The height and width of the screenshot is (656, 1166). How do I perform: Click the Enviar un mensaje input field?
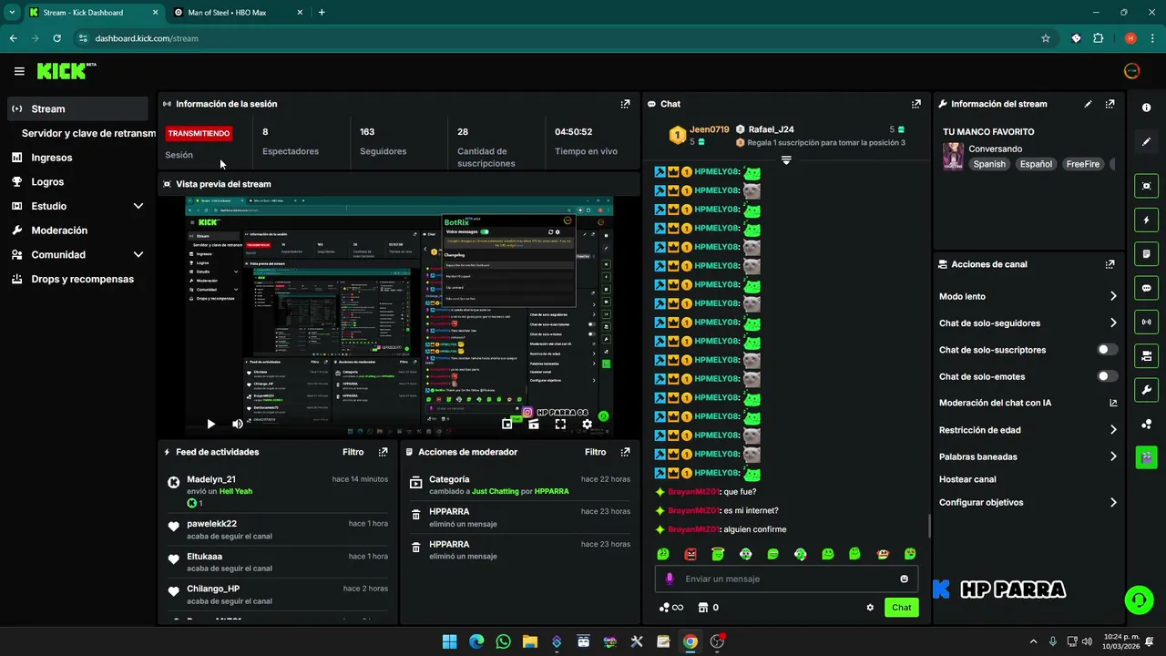[x=786, y=579]
